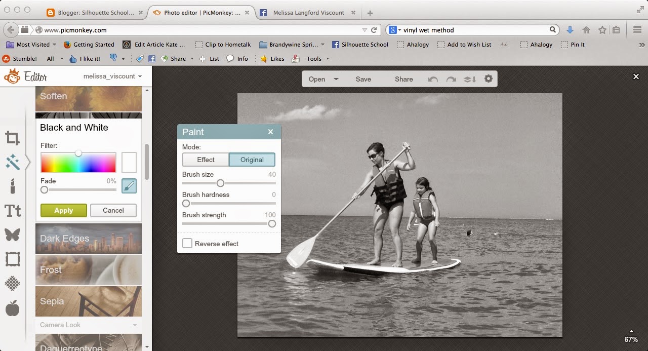Open the Effects panel via magic wand icon

tap(13, 162)
